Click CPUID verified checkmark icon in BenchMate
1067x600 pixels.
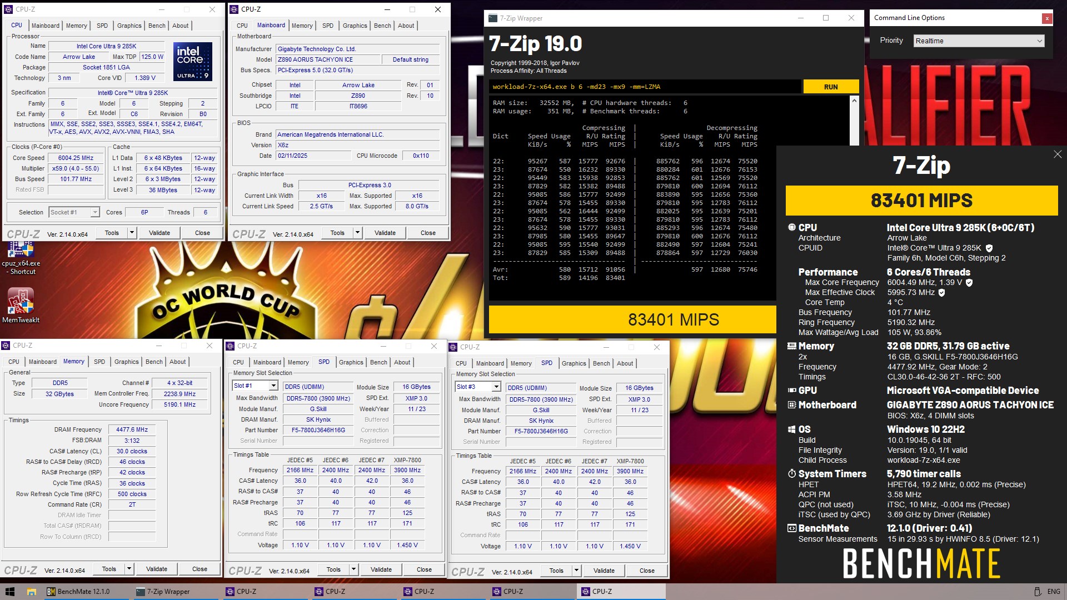tap(989, 248)
